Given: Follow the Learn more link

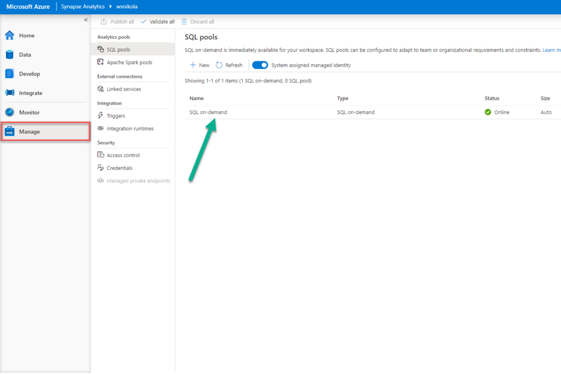Looking at the screenshot, I should [551, 50].
